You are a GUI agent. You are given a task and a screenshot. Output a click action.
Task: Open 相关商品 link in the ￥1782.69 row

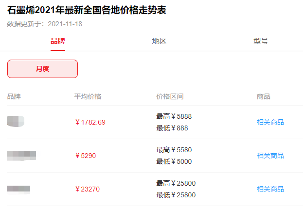click(x=270, y=122)
